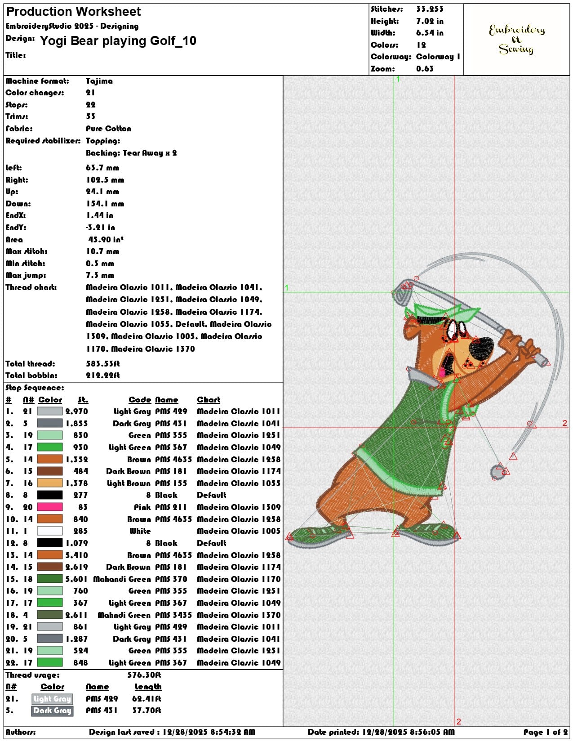Click the Dark Gray swatch in stop 2
This screenshot has width=573, height=742.
(x=49, y=423)
